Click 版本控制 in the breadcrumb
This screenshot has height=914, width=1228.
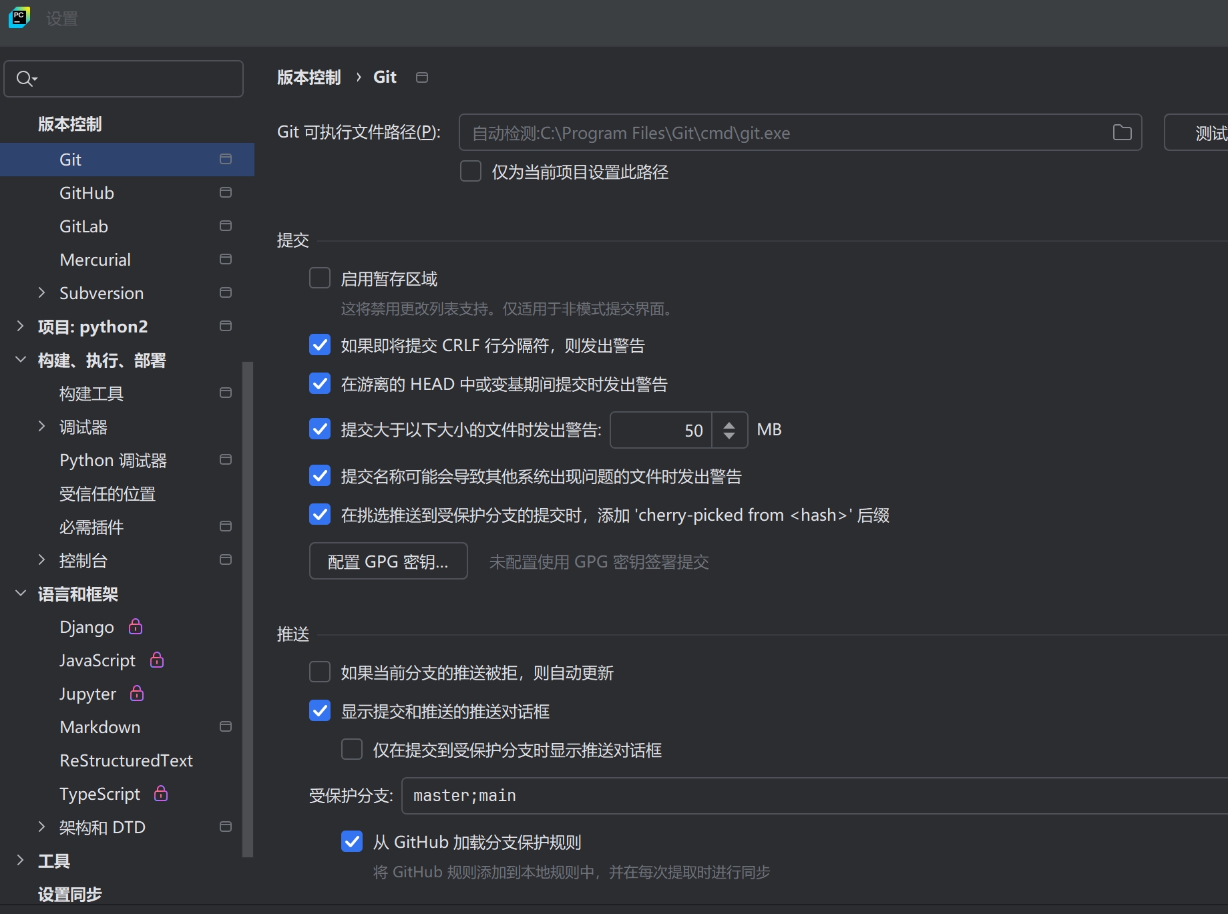click(309, 77)
